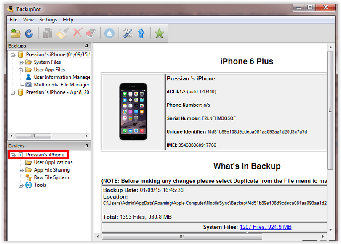Open the View menu
The height and width of the screenshot is (244, 341).
[28, 20]
